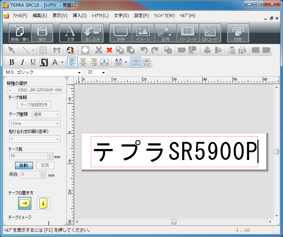Toggle Underline formatting
283x237 pixels.
pyautogui.click(x=33, y=62)
